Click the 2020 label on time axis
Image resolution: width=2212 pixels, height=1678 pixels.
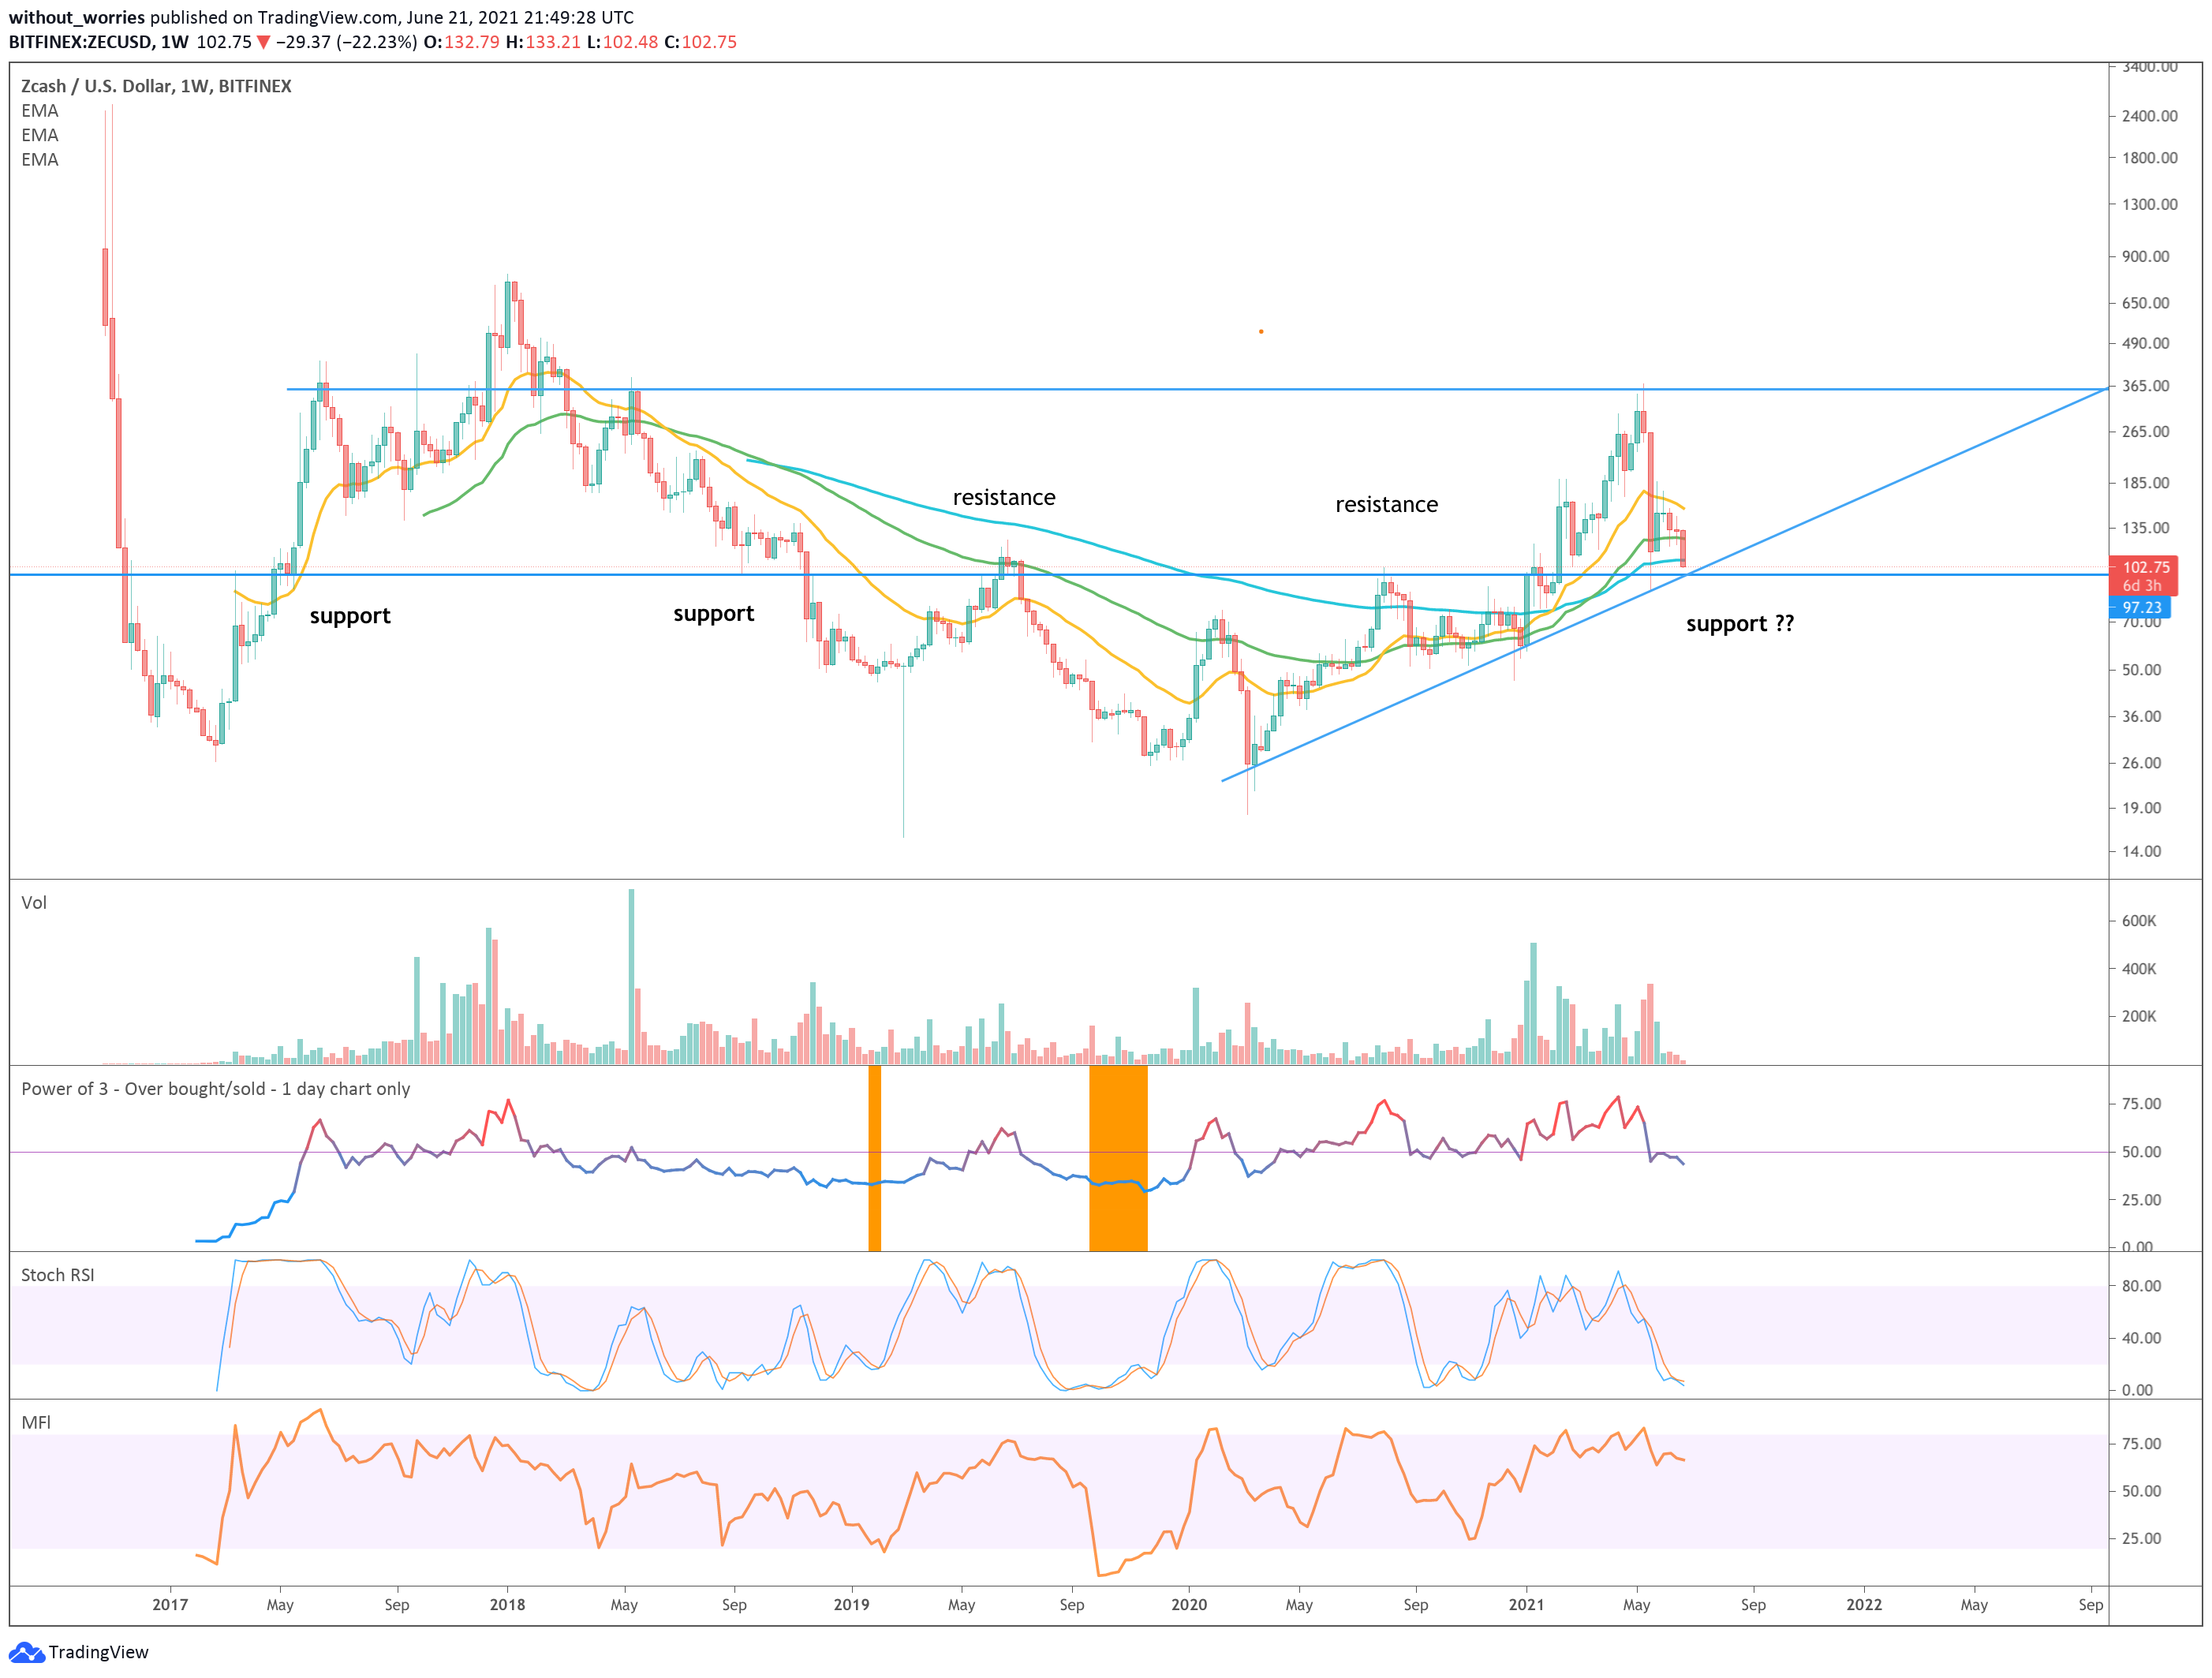(1189, 1604)
